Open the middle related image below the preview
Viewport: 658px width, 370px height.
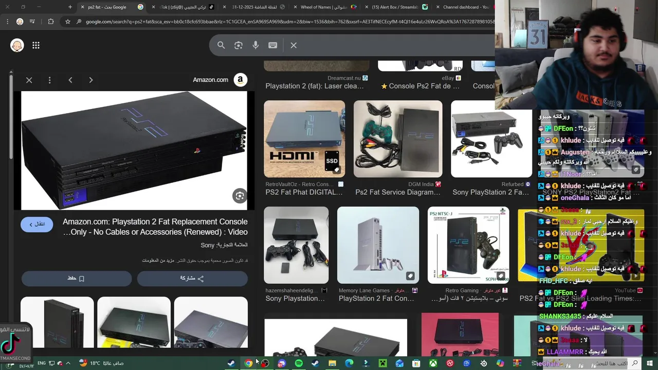point(134,322)
